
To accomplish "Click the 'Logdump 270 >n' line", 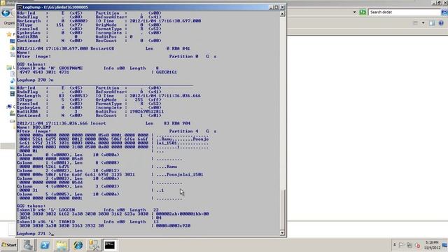I will [x=35, y=80].
